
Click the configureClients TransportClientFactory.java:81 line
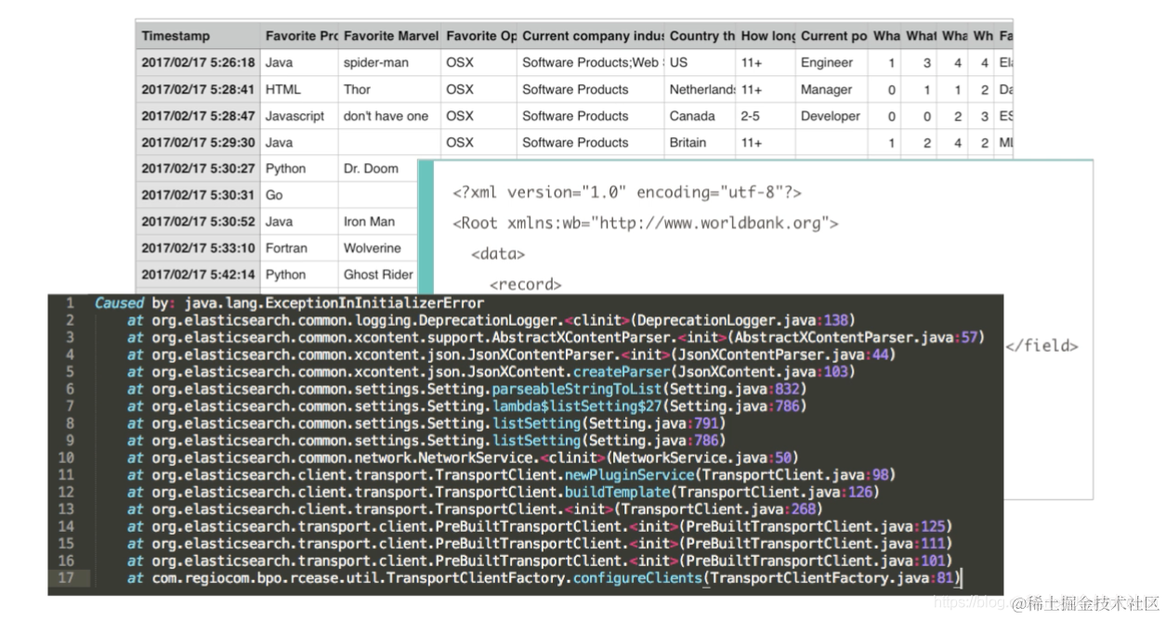pos(544,578)
